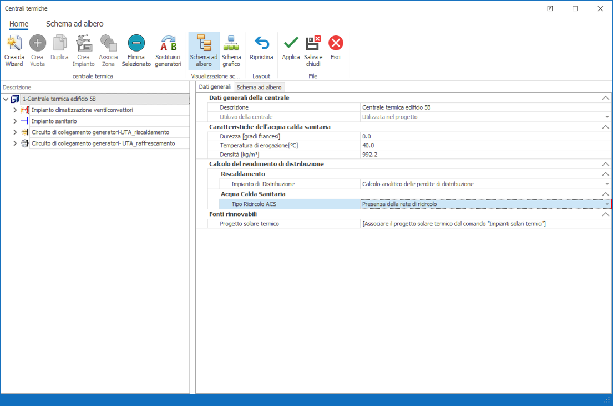Click the Applica checkmark icon

point(291,43)
